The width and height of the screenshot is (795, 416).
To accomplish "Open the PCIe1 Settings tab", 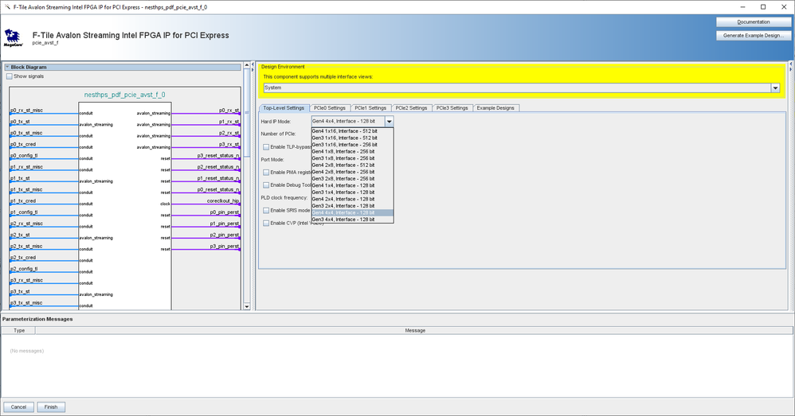I will pyautogui.click(x=370, y=108).
